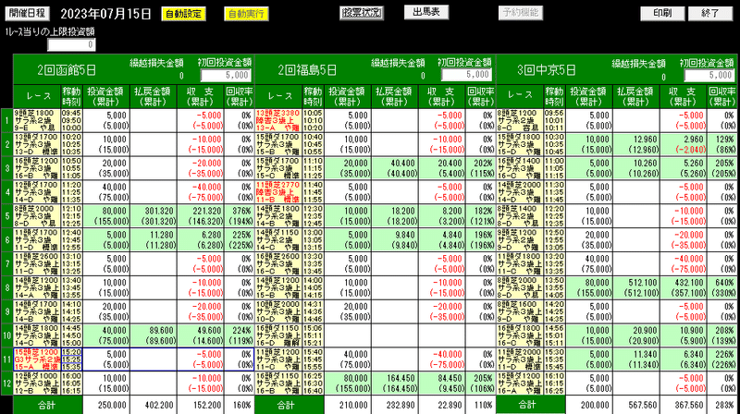This screenshot has height=414, width=740.
Task: Click 中京 total balance 367,560
Action: pos(684,405)
